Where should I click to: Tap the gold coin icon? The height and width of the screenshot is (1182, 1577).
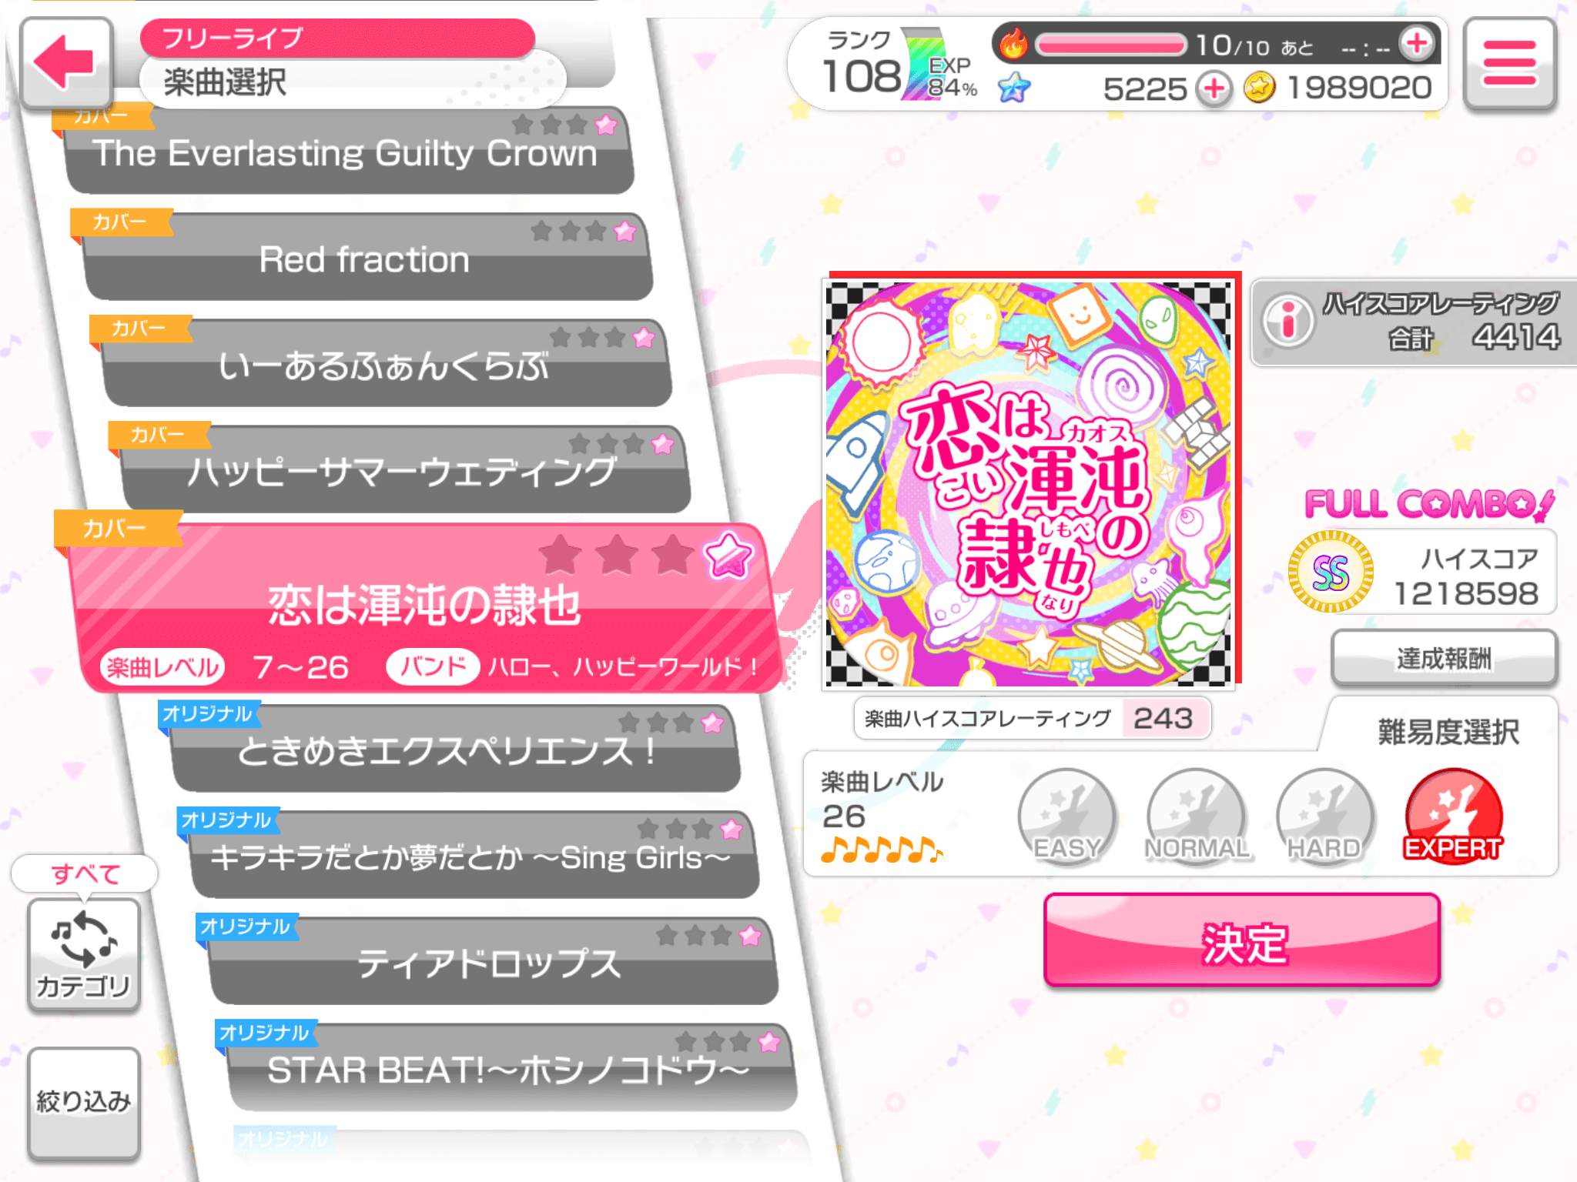point(1259,88)
